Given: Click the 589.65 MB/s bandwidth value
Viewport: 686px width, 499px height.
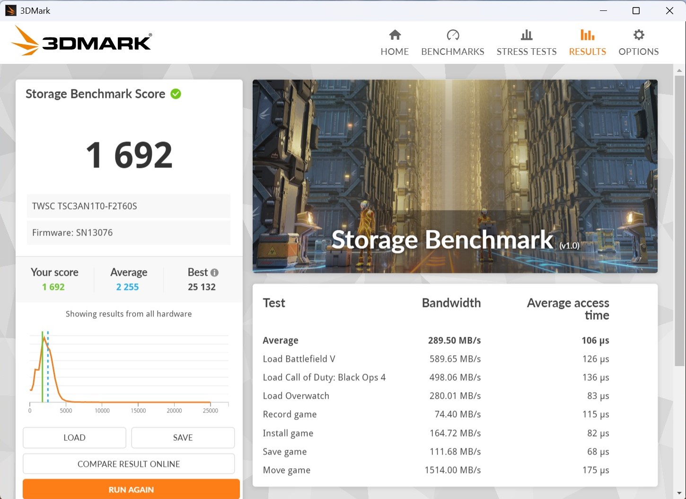Looking at the screenshot, I should point(455,359).
